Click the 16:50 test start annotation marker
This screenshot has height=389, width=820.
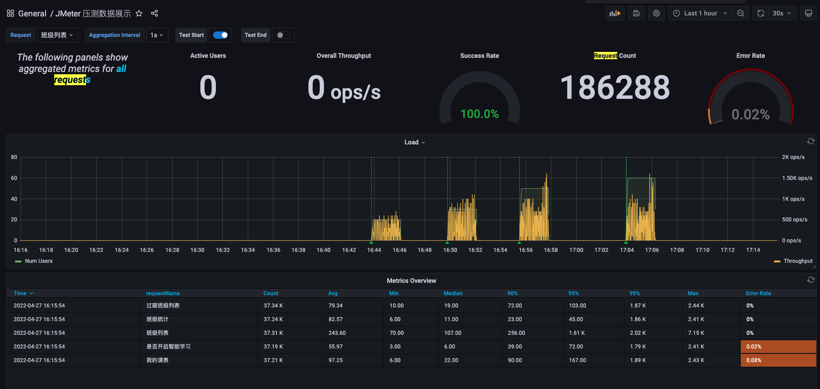pos(447,242)
